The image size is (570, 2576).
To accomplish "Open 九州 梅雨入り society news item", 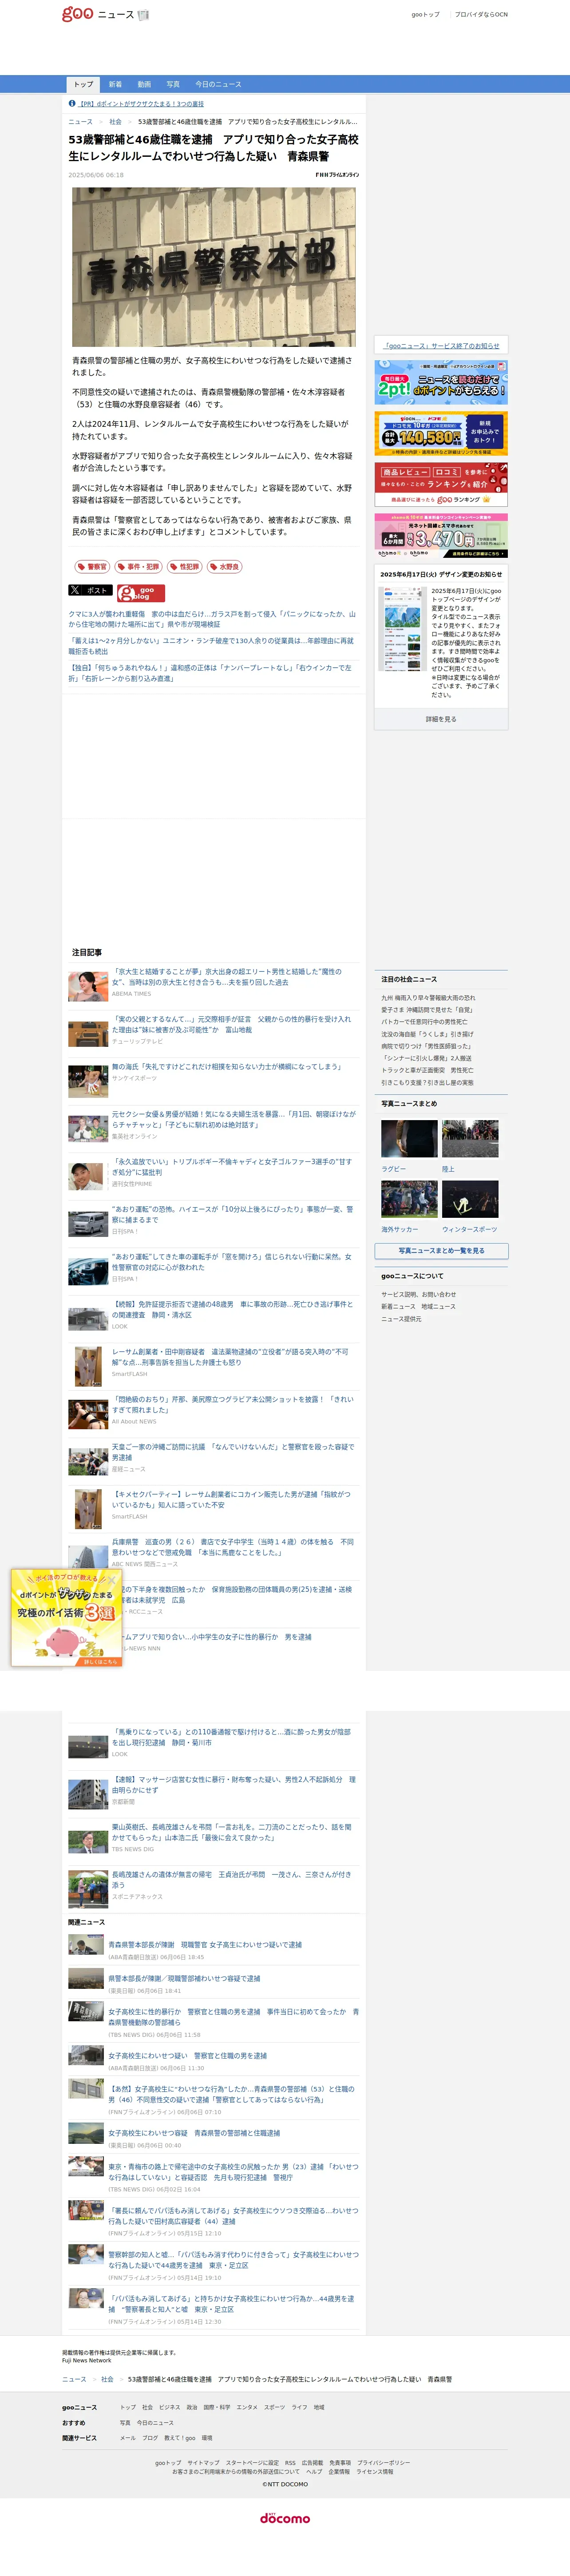I will click(x=428, y=998).
